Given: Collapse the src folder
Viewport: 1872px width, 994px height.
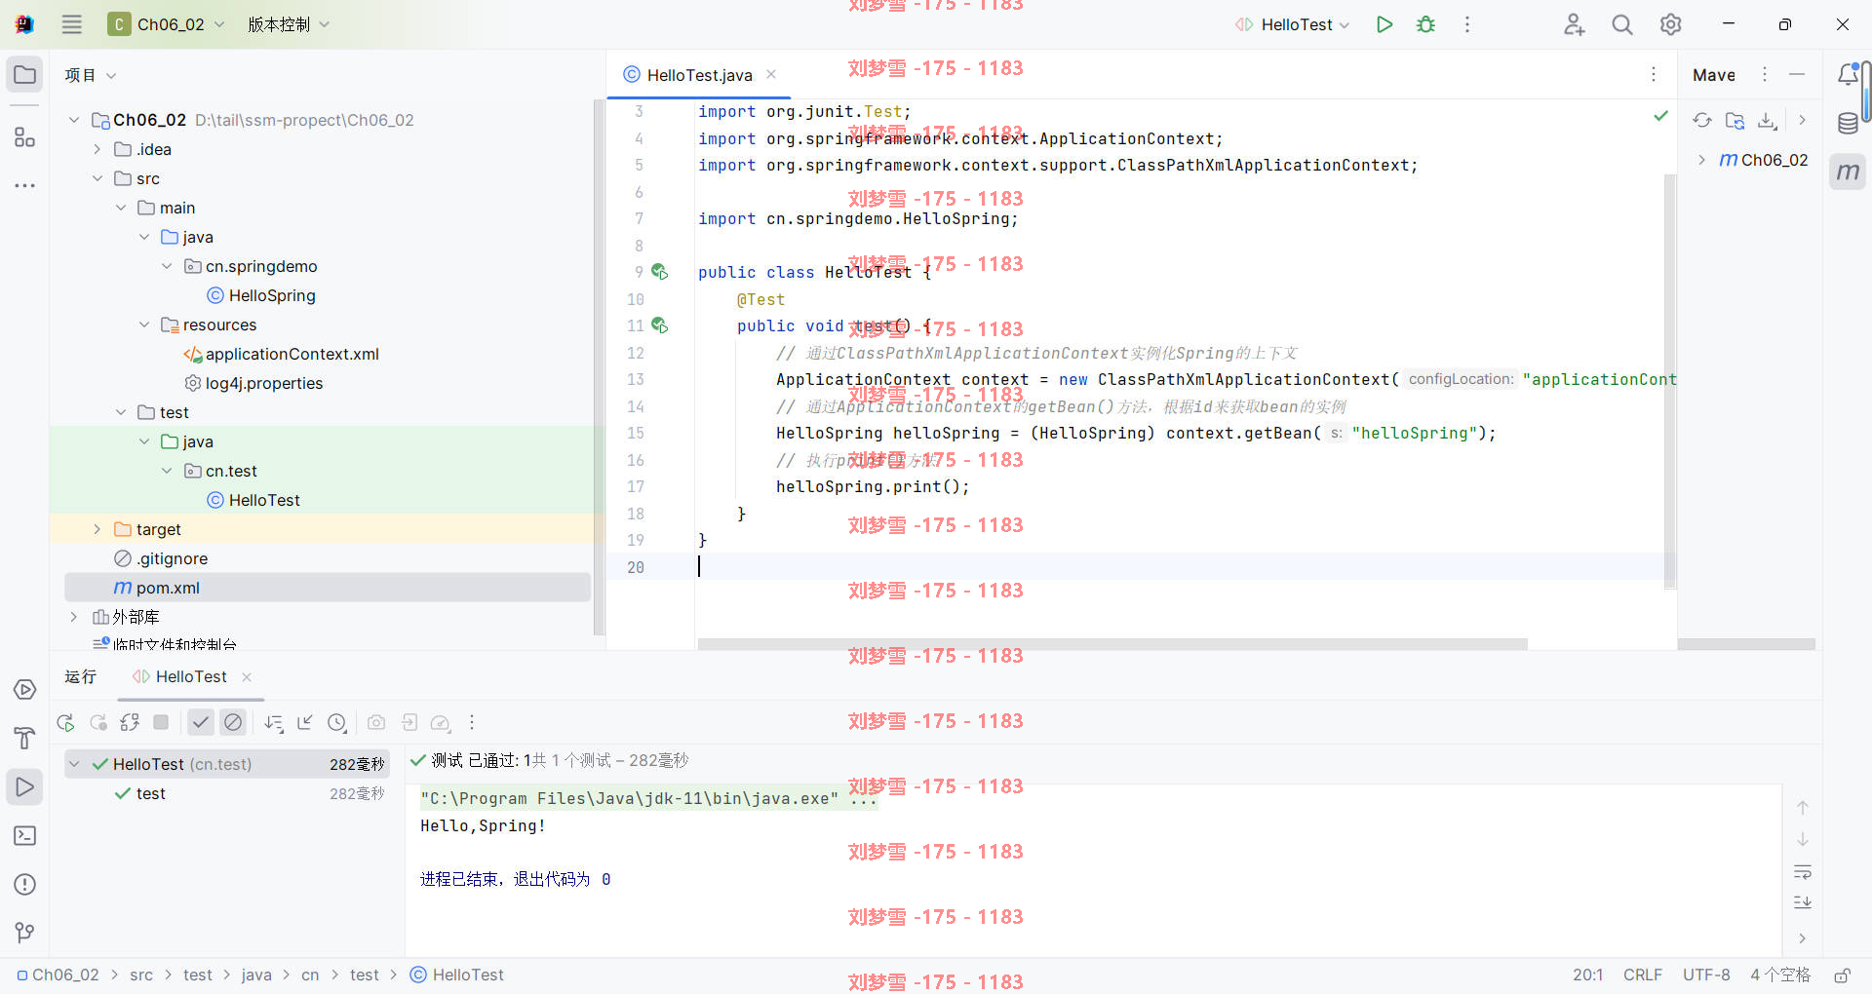Looking at the screenshot, I should tap(97, 178).
